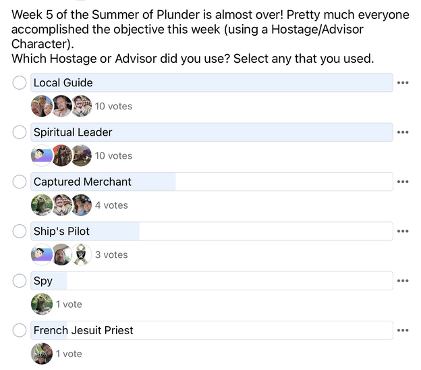Open more options for Ship's Pilot
The image size is (421, 370).
tap(403, 232)
